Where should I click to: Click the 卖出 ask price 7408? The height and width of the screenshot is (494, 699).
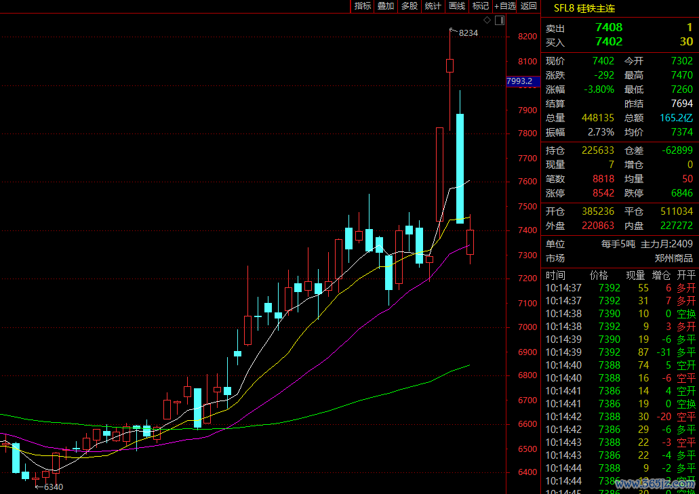tap(608, 28)
